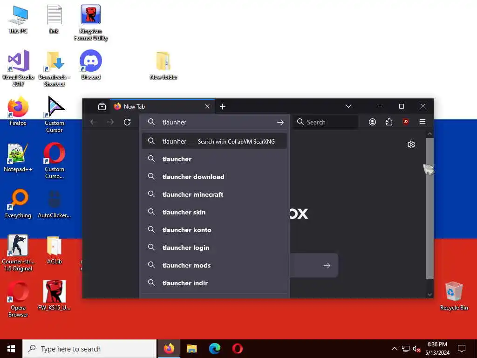Go back using Firefox back arrow
Image resolution: width=477 pixels, height=358 pixels.
tap(94, 122)
